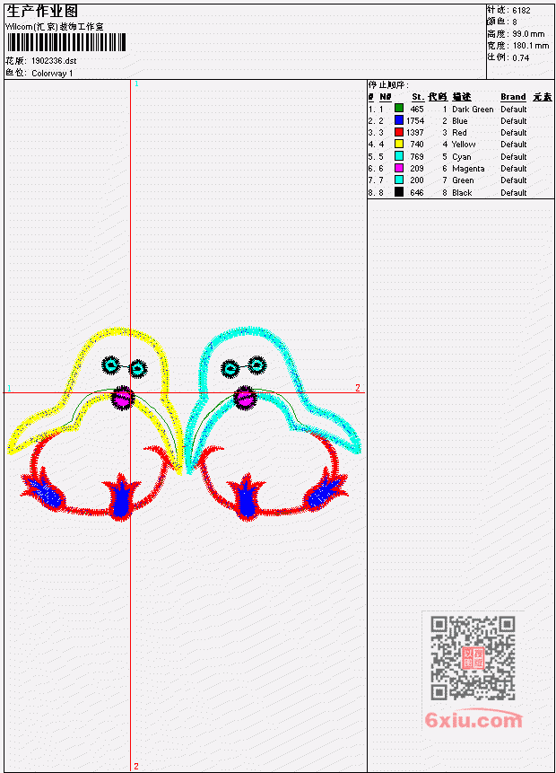The width and height of the screenshot is (556, 773).
Task: Click the 'Red' description text
Action: tap(459, 133)
